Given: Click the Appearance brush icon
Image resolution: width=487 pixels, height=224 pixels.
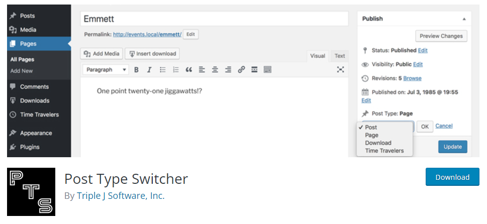Looking at the screenshot, I should pos(13,133).
